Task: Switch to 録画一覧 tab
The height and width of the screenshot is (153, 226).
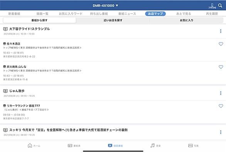Action: [42, 14]
